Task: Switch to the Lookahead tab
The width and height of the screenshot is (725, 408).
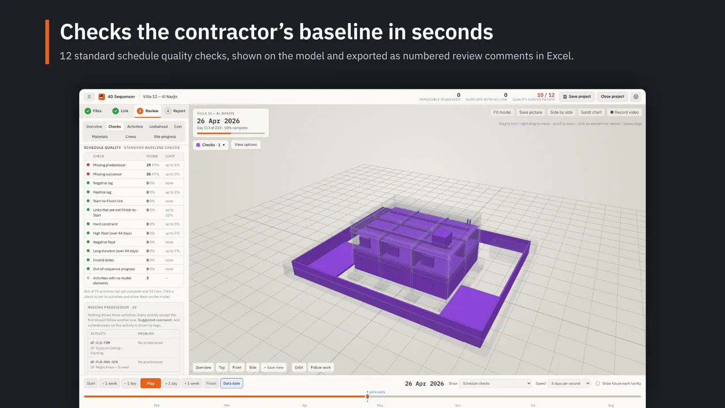Action: [x=158, y=126]
